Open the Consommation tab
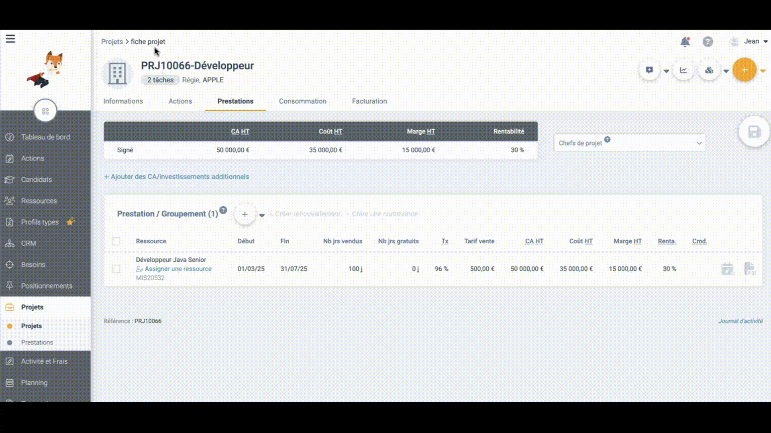This screenshot has height=433, width=771. coord(302,101)
